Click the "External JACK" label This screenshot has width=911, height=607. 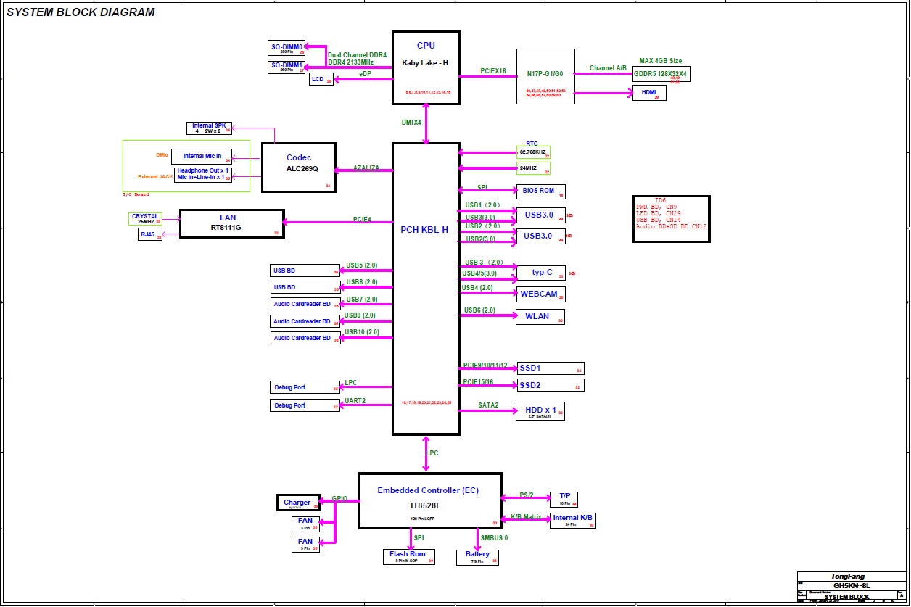[x=154, y=176]
